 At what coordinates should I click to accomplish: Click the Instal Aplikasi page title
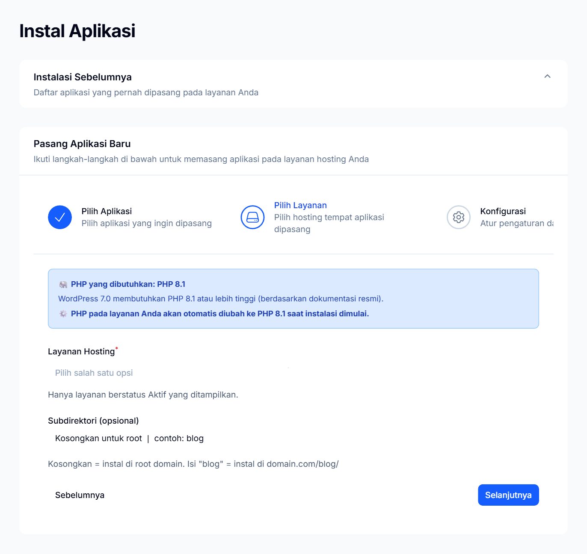click(77, 31)
